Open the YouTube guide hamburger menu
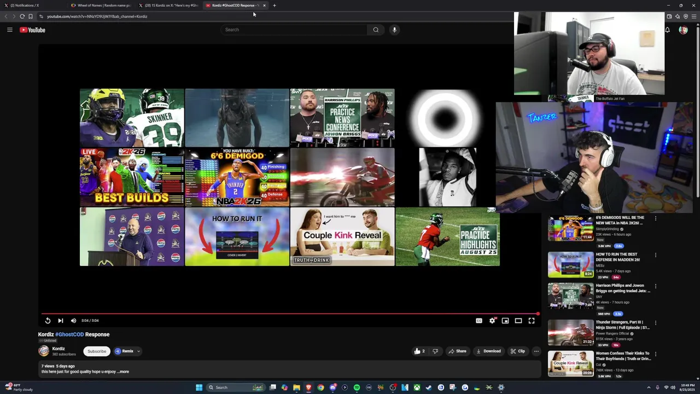700x394 pixels. click(x=9, y=30)
